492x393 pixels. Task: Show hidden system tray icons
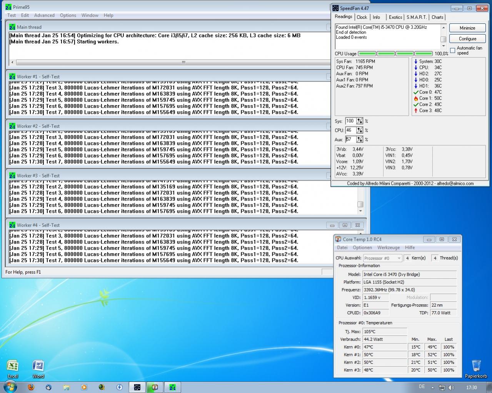pos(432,387)
